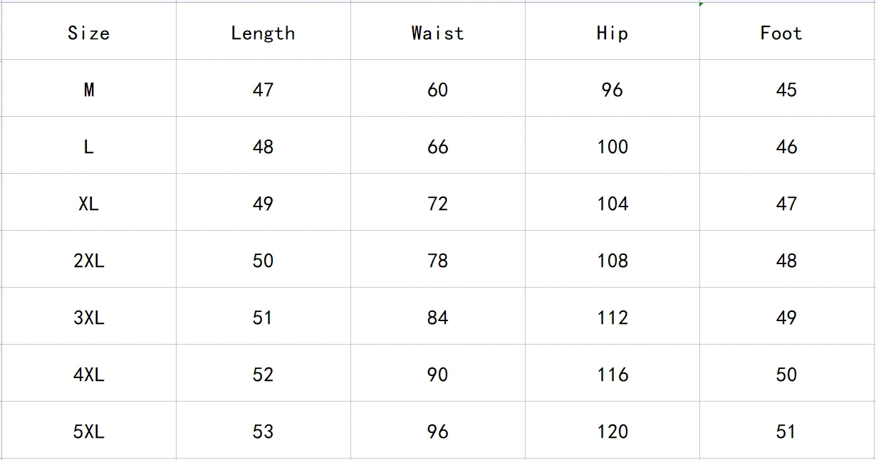876x460 pixels.
Task: Select hip value 120 cell
Action: [612, 432]
